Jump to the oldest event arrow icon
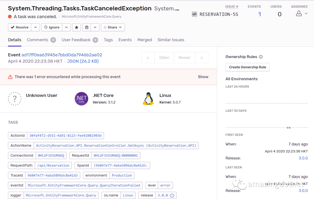 click(148, 58)
